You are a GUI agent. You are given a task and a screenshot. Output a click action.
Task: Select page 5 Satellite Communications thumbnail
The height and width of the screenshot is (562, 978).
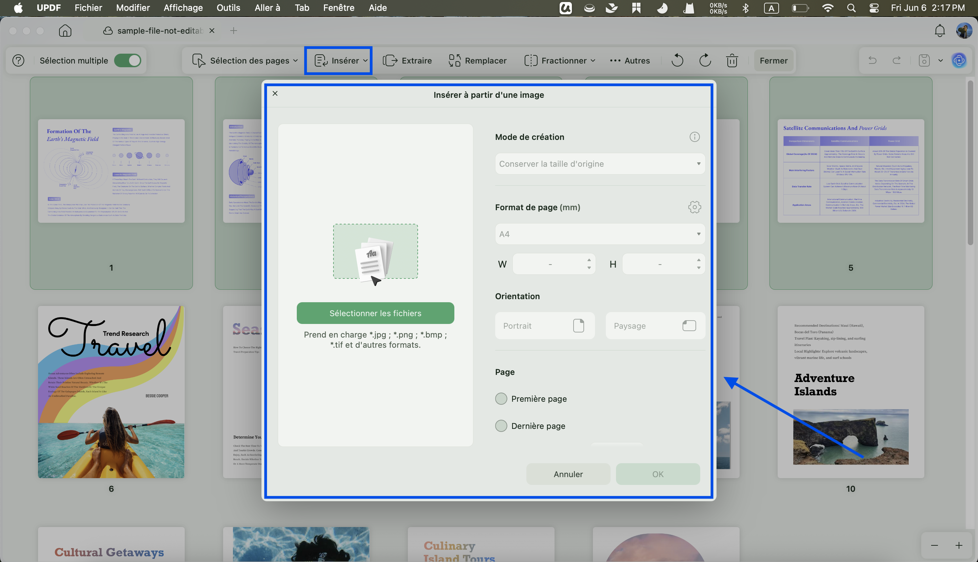click(x=851, y=171)
